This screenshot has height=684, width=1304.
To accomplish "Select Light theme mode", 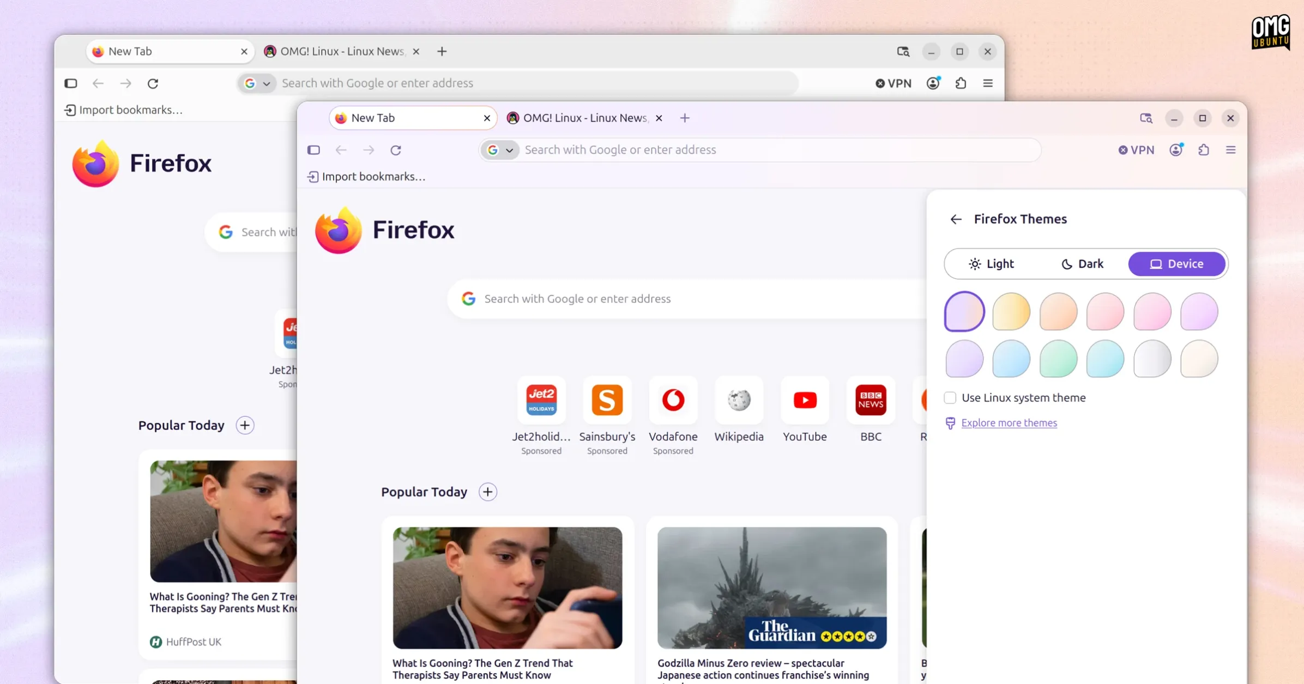I will (991, 264).
